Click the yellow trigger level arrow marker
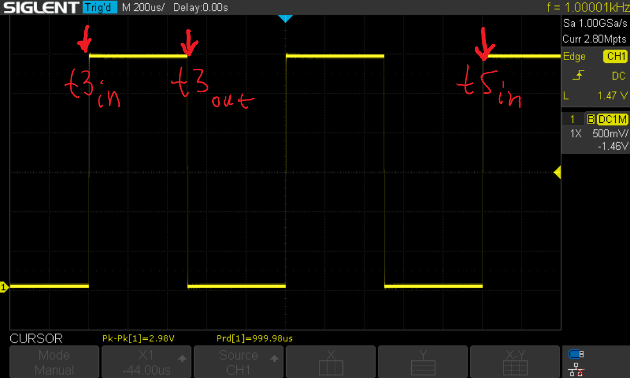The width and height of the screenshot is (630, 378). pos(557,173)
